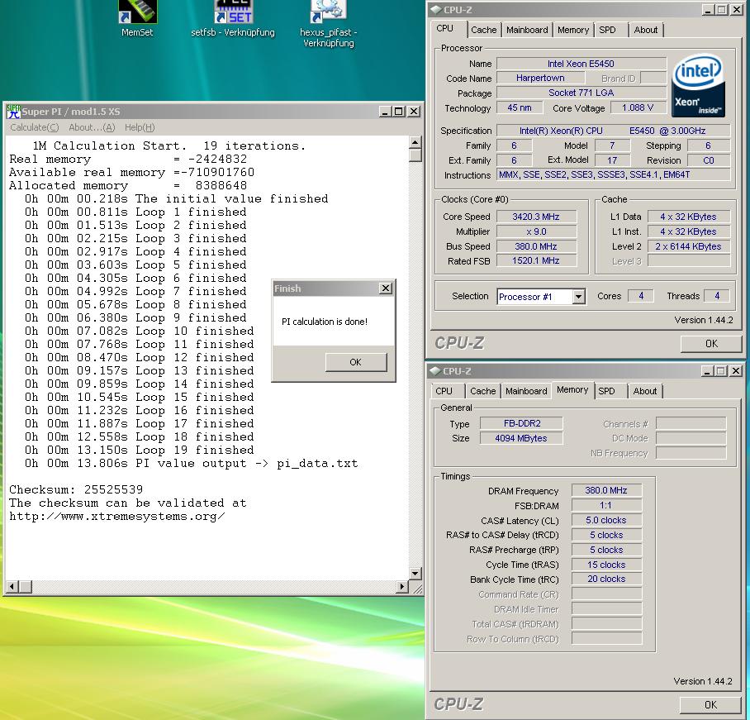
Task: Click the Core Speed value '3420.3 MHz'
Action: pos(536,217)
